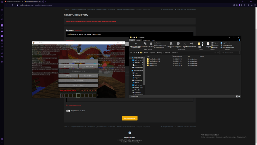The image size is (257, 145).
Task: Click the forum title input field
Action: [130, 34]
